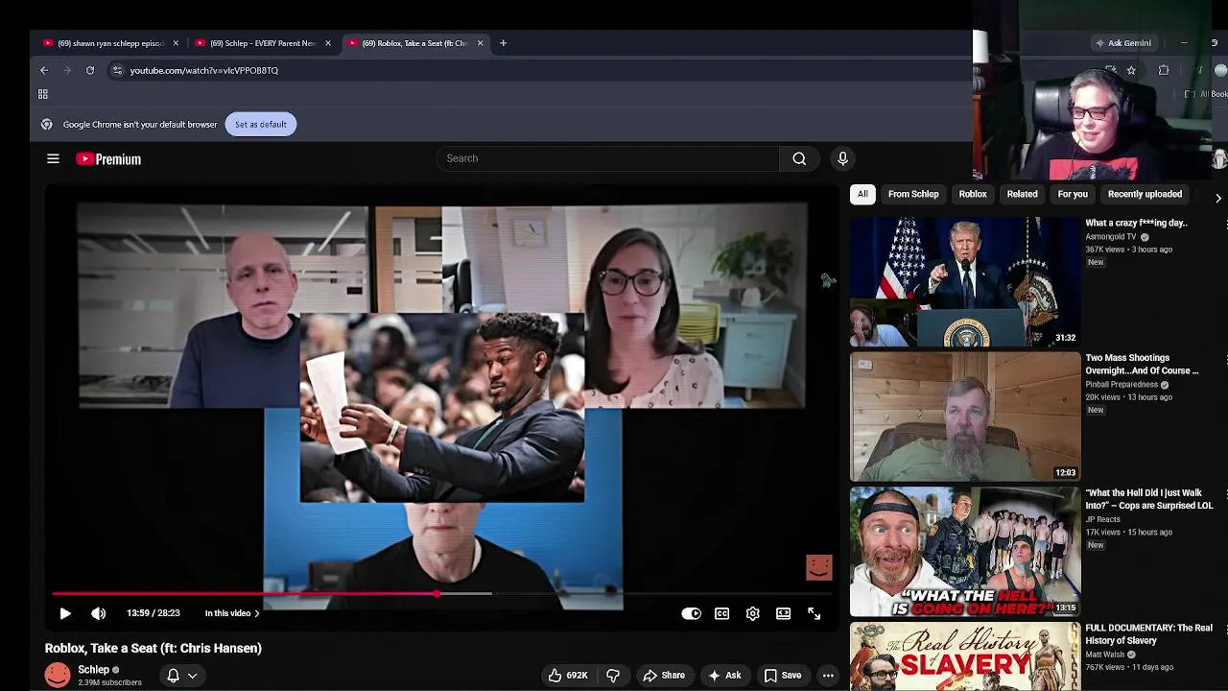The image size is (1228, 691).
Task: Select the Related filter chip
Action: [x=1022, y=194]
